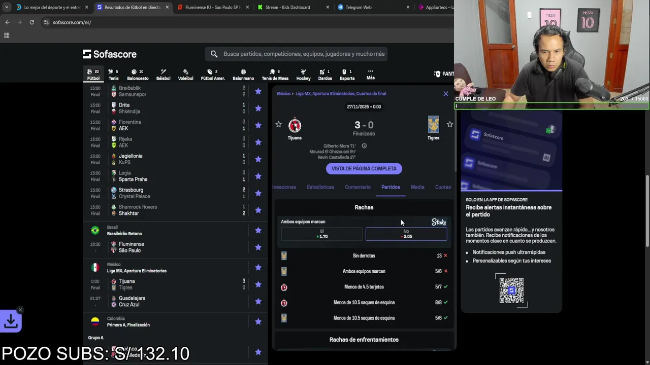Toggle favorite star for Brasileirão Betano league
This screenshot has height=365, width=650.
pos(258,230)
